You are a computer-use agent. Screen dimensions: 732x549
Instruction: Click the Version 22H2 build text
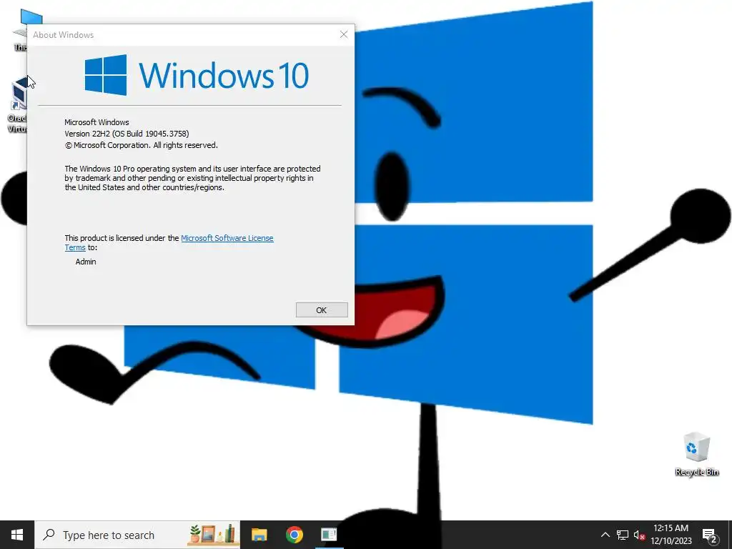127,134
